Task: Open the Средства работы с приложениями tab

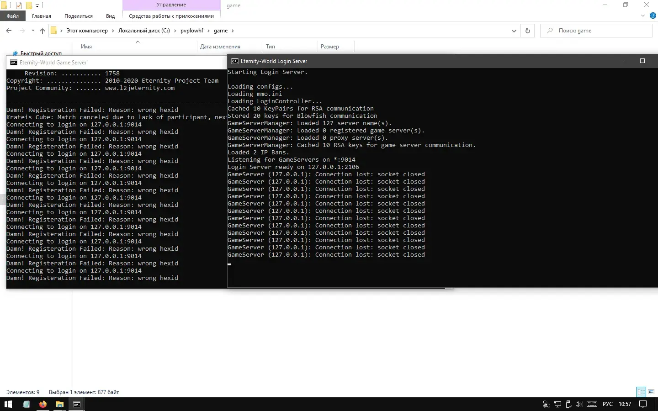Action: point(171,16)
